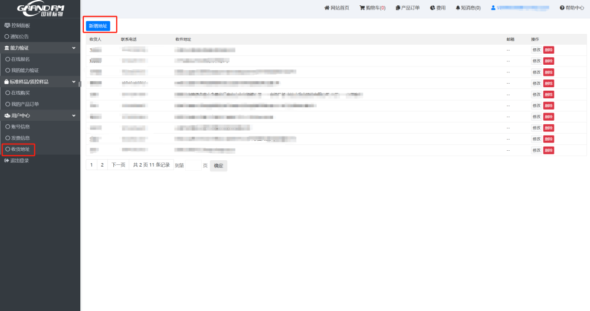This screenshot has width=590, height=311.
Task: Click the 产品订单 copy icon in header
Action: 398,8
